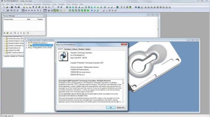
Task: Move process to bottom in Process Manager
Action: [x=24, y=33]
